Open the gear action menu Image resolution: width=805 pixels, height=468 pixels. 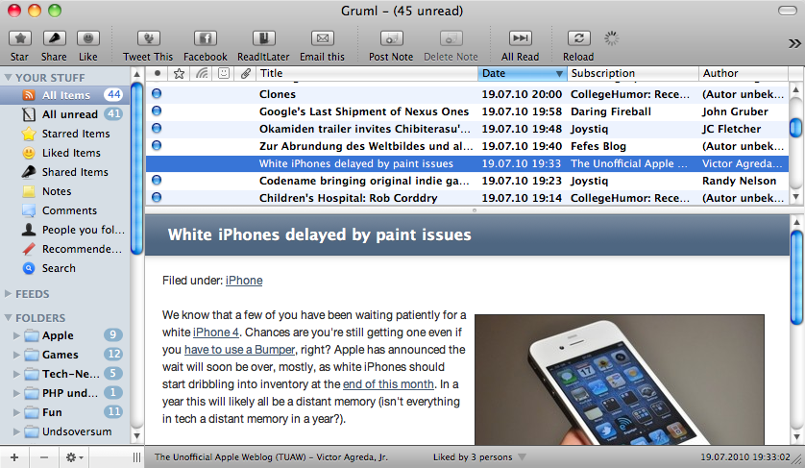coord(74,457)
